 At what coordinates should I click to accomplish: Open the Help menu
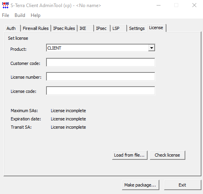point(35,15)
